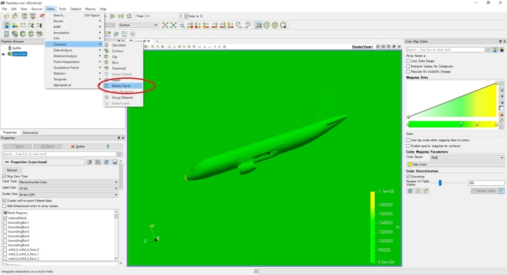Click the Disconnect from server icon
The width and height of the screenshot is (507, 275).
(x=33, y=16)
